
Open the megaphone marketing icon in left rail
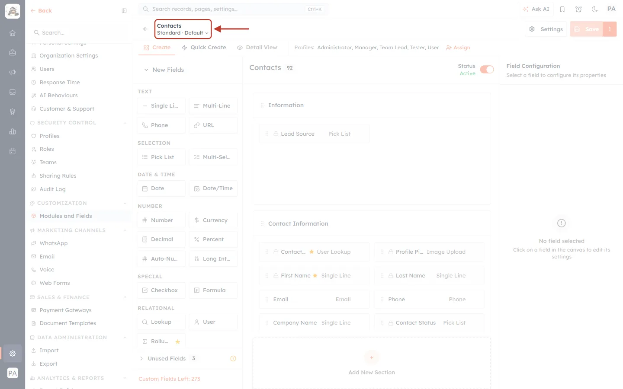tap(13, 72)
